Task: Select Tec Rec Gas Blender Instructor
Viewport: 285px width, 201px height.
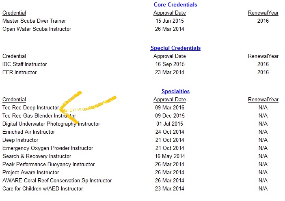Action: point(39,116)
